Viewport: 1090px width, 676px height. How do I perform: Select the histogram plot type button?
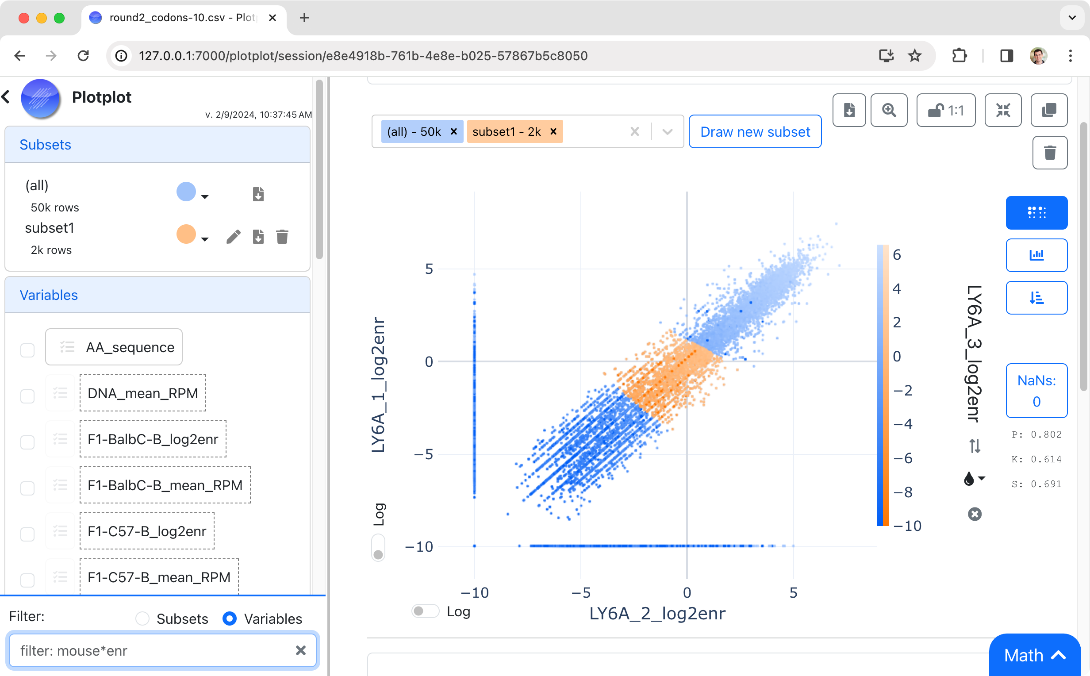[x=1036, y=255]
